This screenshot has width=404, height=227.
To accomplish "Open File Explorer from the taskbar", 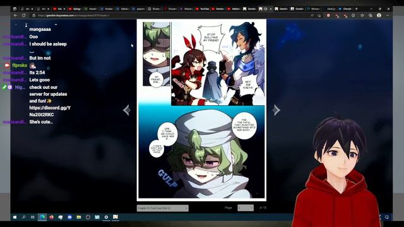I will tap(79, 217).
